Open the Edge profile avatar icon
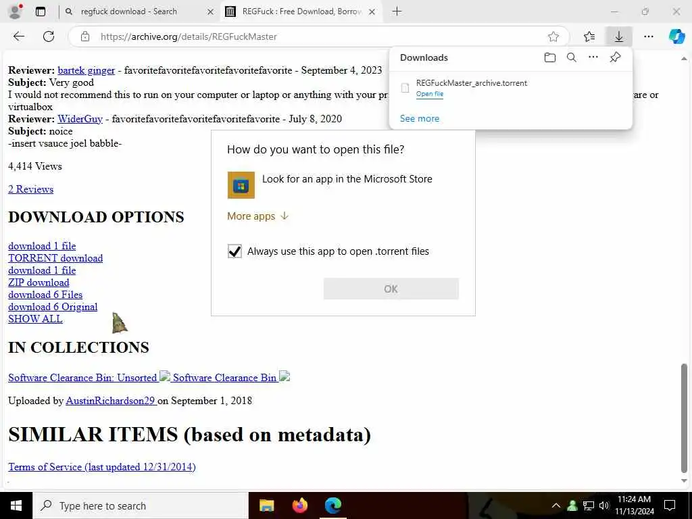Image resolution: width=692 pixels, height=519 pixels. pyautogui.click(x=16, y=11)
